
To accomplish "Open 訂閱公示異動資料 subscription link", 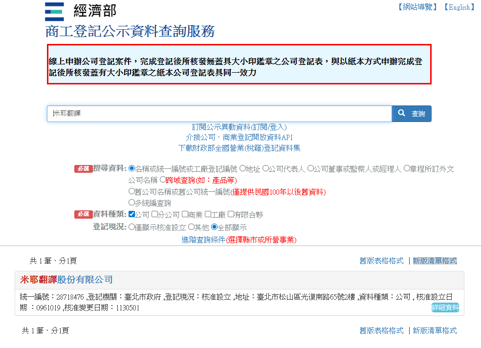I will [239, 127].
